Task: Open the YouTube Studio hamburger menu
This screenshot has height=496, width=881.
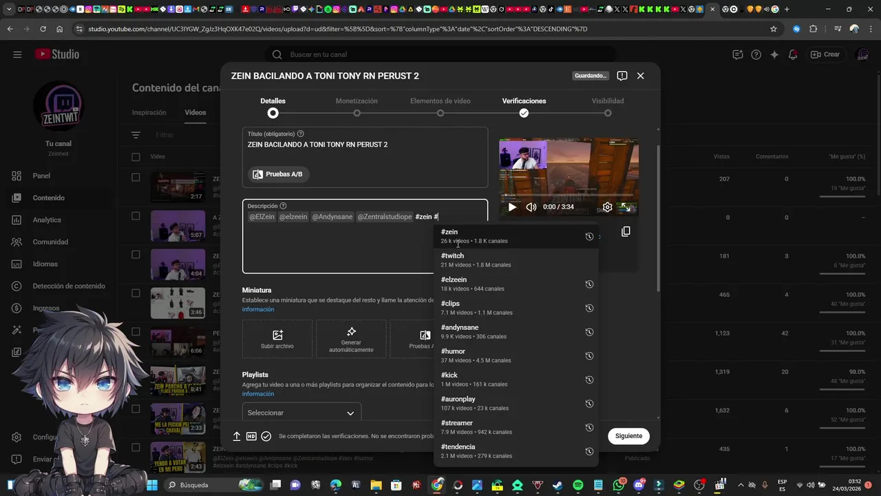Action: (x=17, y=54)
